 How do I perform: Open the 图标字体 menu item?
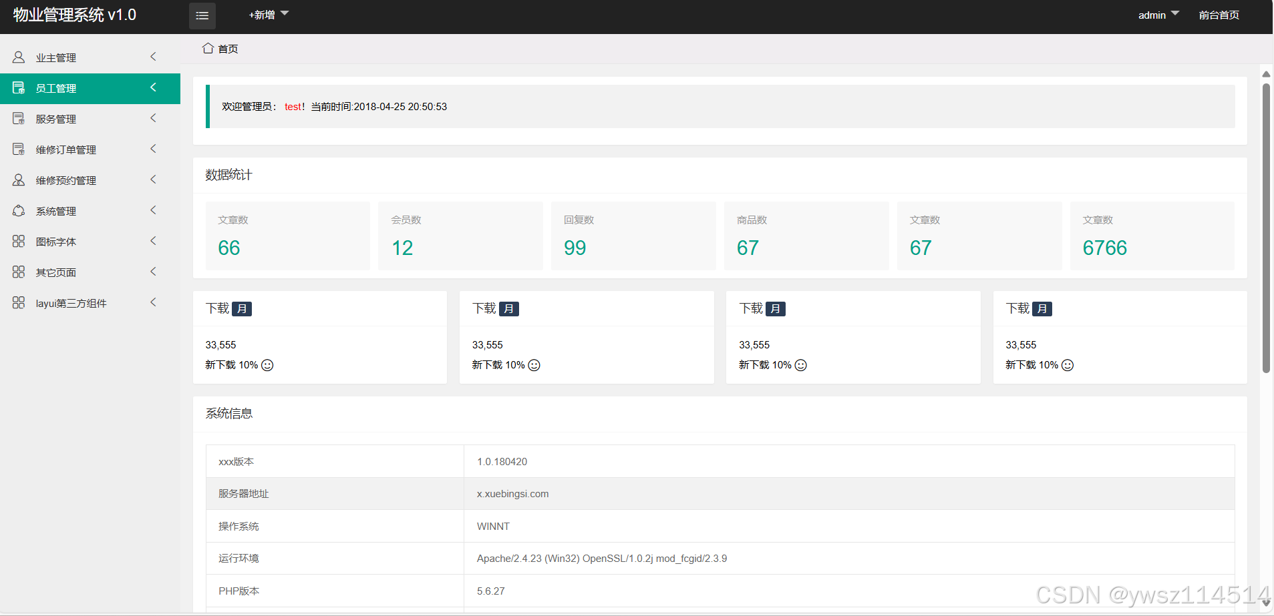[x=90, y=242]
